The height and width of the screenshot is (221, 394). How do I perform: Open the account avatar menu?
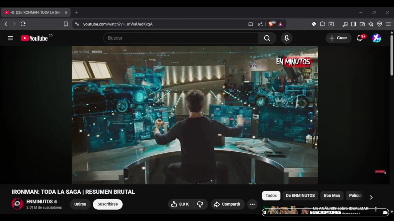pyautogui.click(x=376, y=38)
